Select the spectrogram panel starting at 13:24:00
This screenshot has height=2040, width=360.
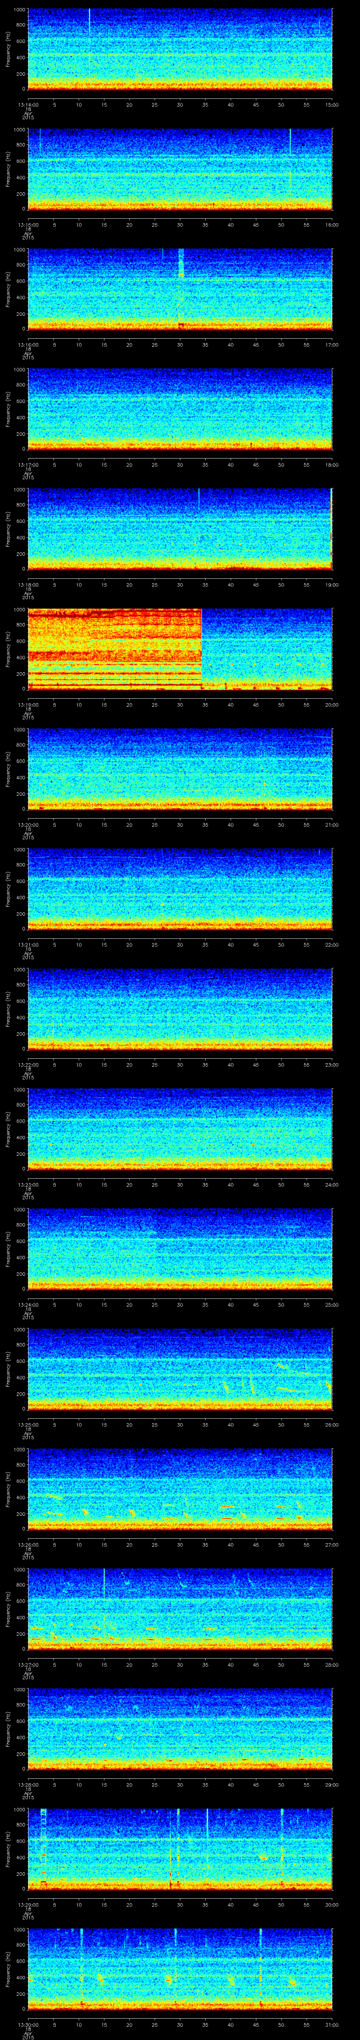tap(180, 1249)
